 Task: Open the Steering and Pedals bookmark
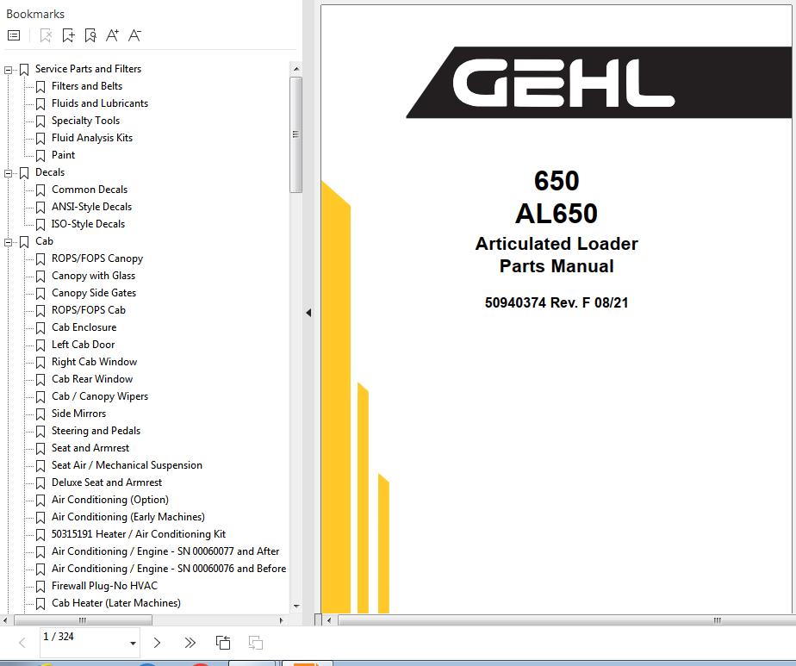(96, 432)
